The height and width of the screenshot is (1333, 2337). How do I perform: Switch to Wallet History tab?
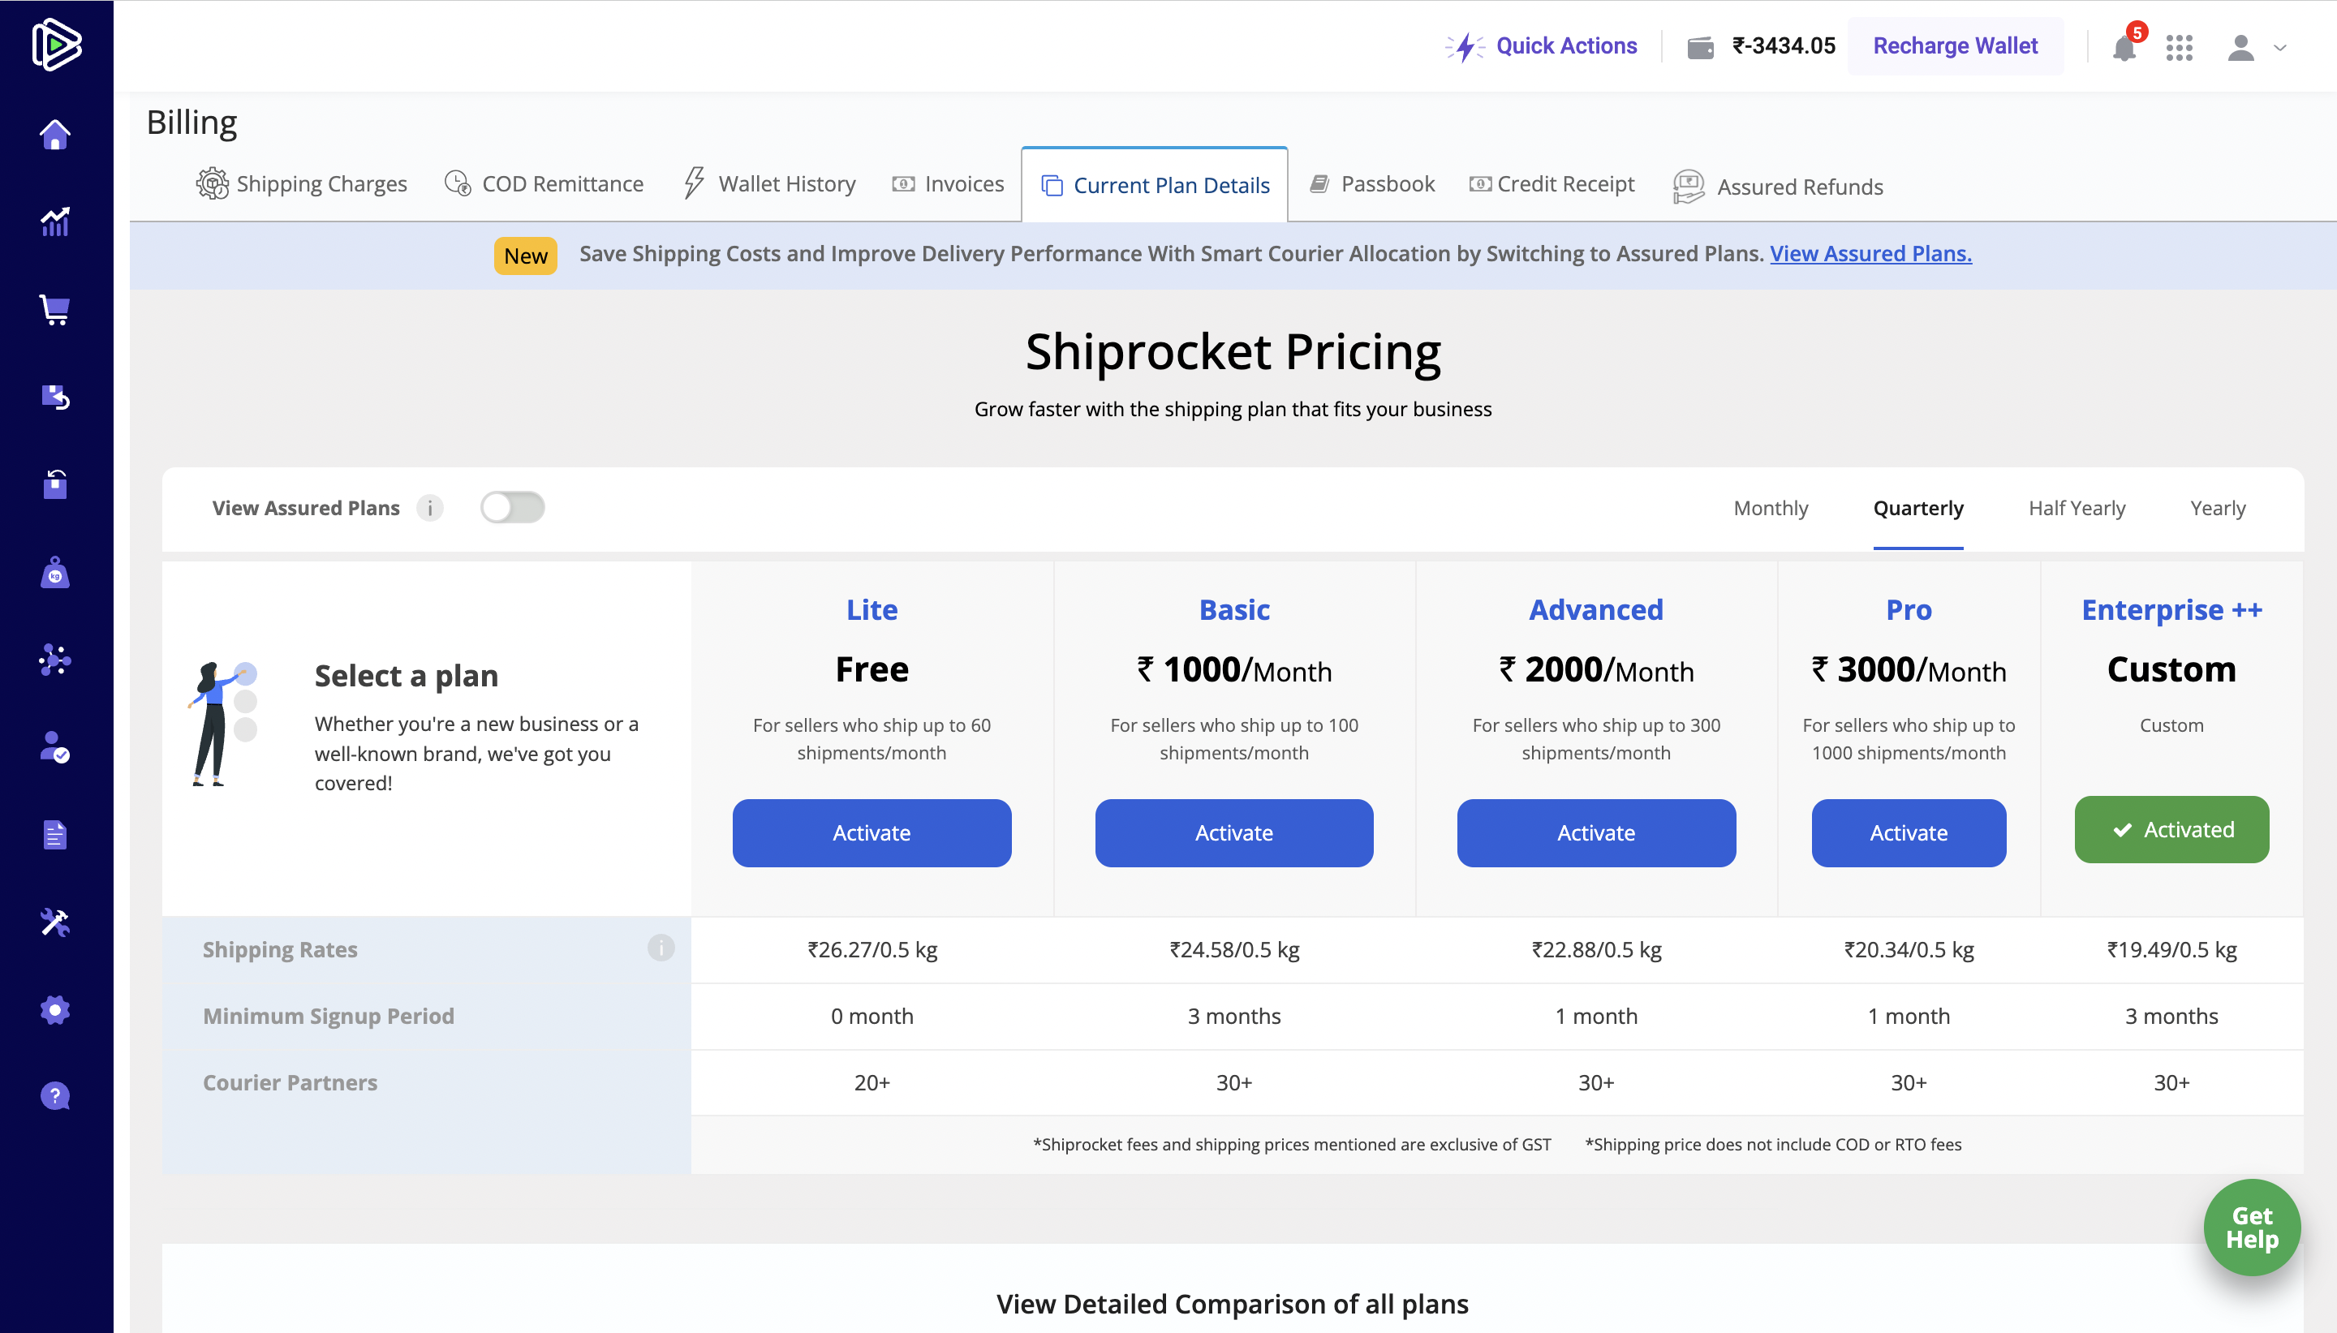coord(769,184)
